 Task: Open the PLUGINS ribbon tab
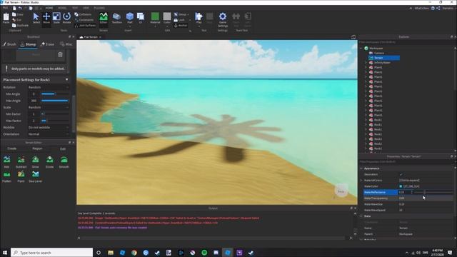click(99, 8)
